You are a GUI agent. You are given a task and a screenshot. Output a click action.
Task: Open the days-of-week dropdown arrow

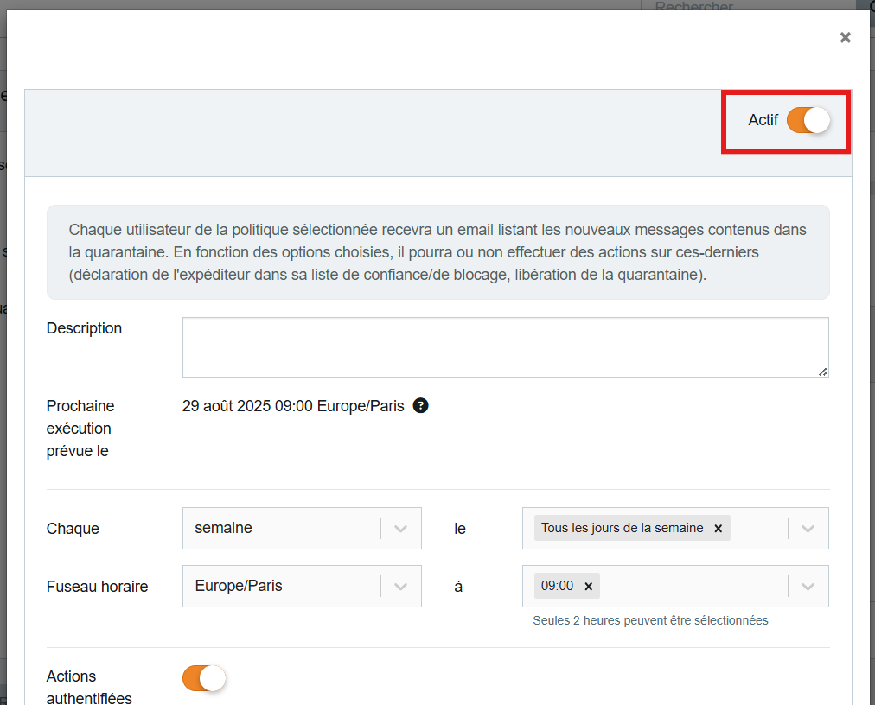[x=808, y=529]
